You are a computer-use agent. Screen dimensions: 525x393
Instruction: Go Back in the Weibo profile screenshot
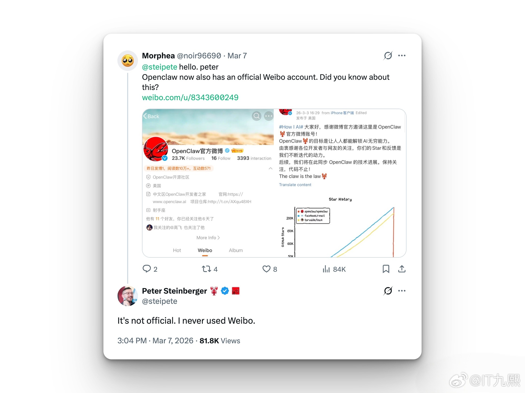[151, 116]
